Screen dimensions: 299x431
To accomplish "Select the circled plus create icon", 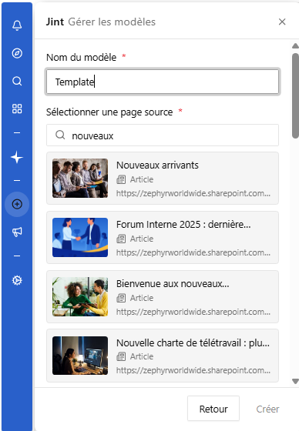I will pos(17,204).
